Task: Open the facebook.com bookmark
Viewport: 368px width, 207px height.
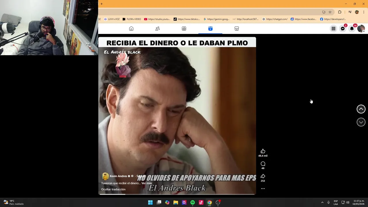Action: click(x=303, y=19)
